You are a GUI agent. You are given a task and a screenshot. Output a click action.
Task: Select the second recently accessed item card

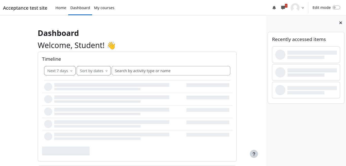point(306,72)
